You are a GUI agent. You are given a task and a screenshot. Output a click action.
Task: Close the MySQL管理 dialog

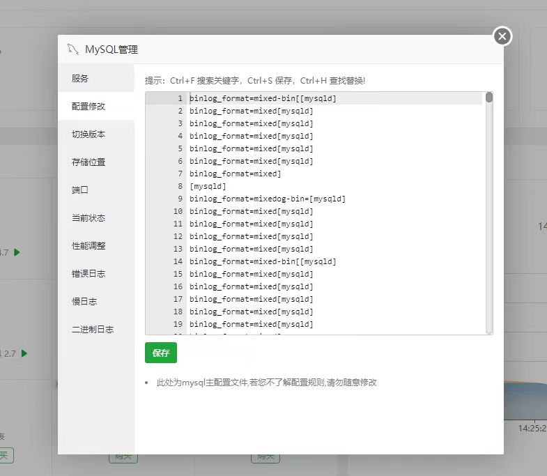point(502,36)
